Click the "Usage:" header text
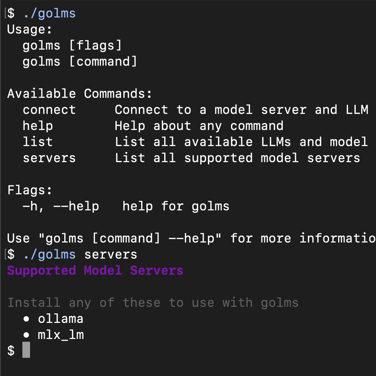The image size is (376, 376). [30, 29]
